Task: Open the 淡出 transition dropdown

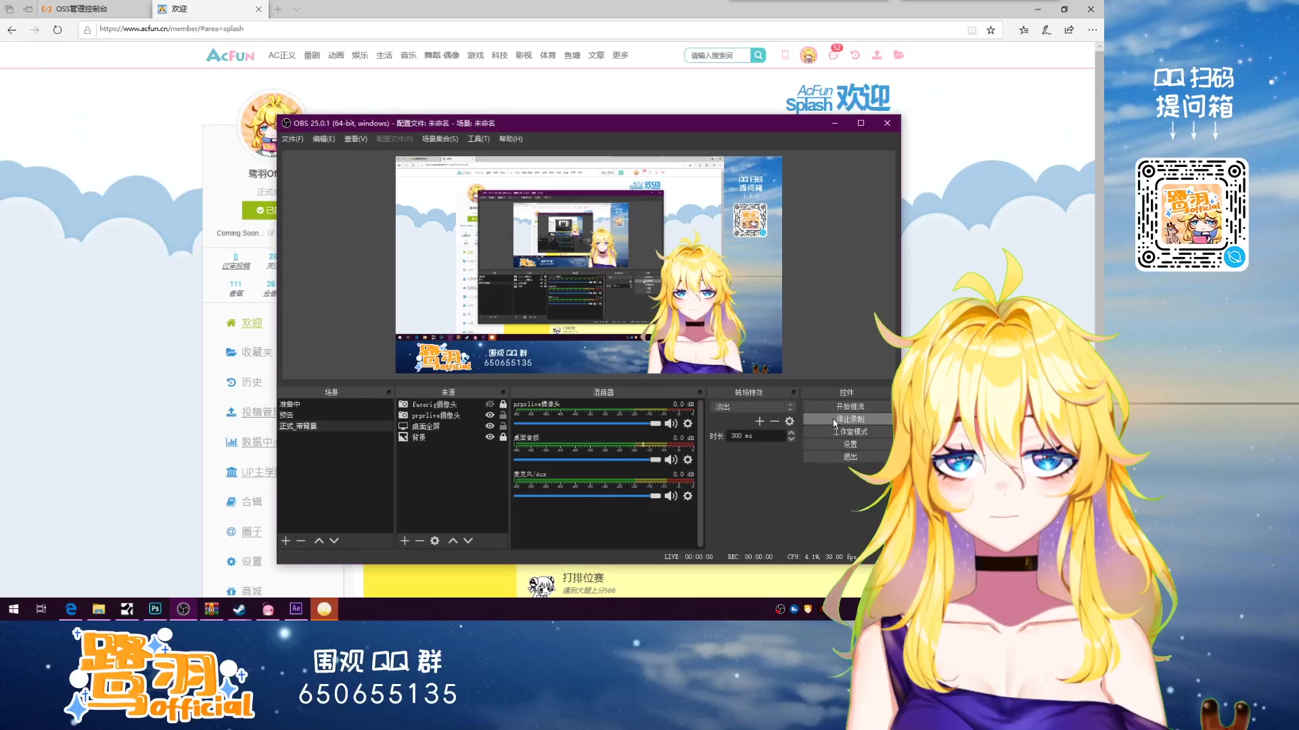Action: 753,407
